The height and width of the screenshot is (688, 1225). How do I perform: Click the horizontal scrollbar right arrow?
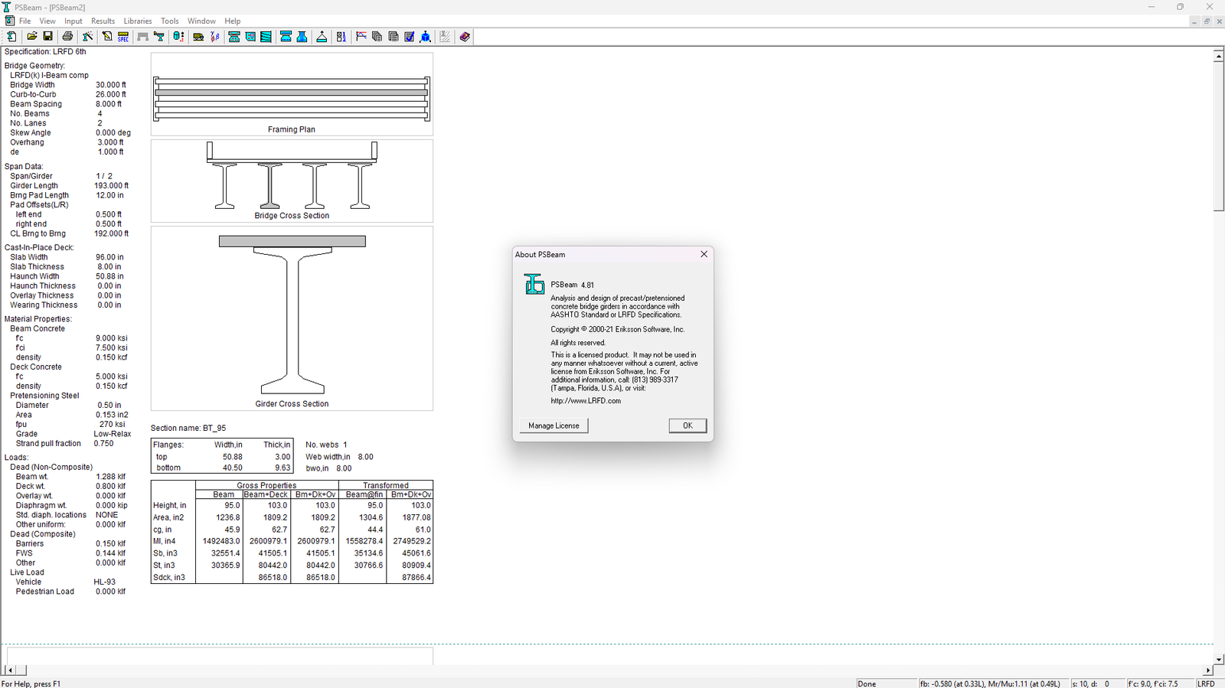click(x=1208, y=670)
